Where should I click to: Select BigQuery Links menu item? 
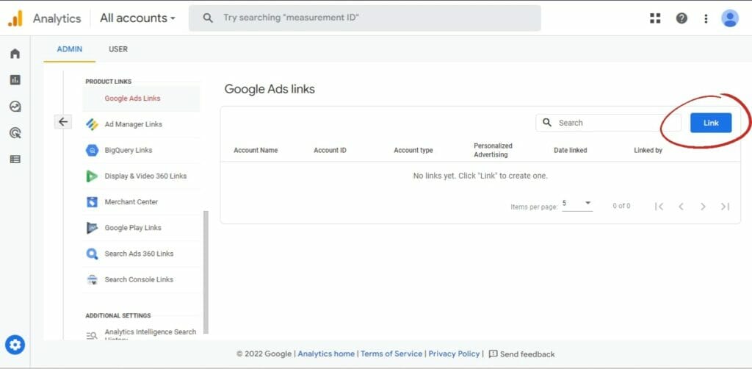141,150
